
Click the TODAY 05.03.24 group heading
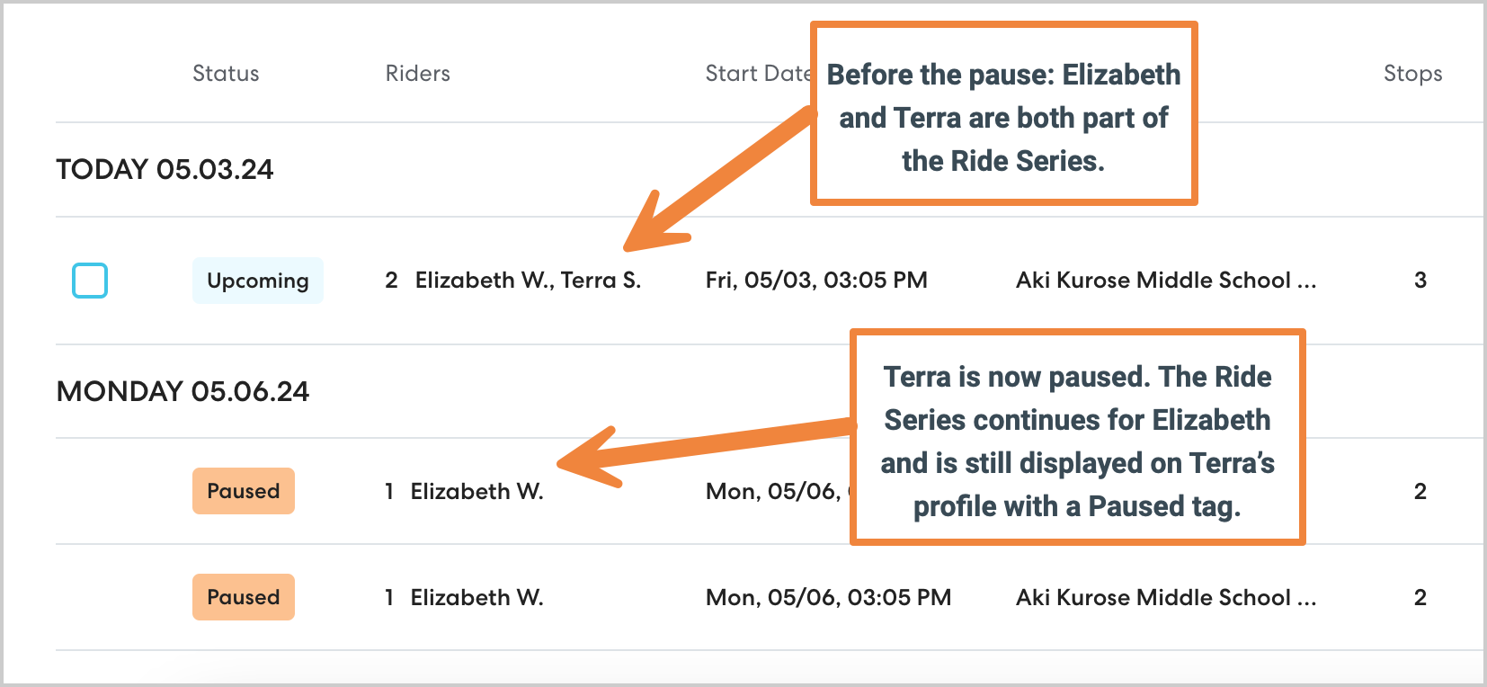pos(165,169)
